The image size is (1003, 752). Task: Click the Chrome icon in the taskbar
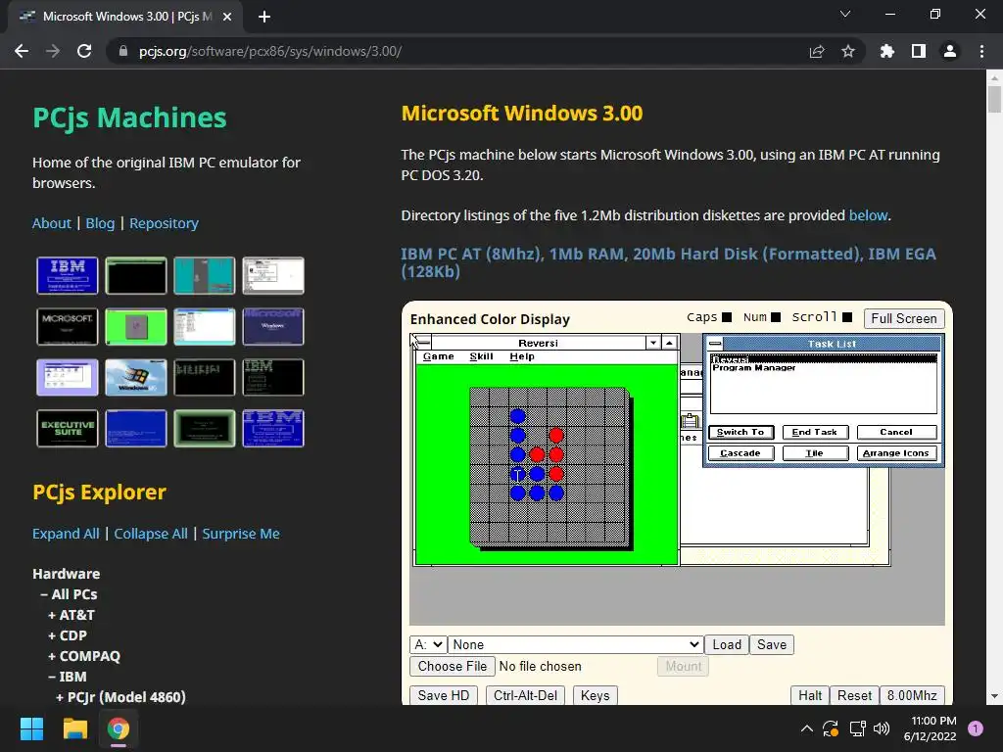118,728
